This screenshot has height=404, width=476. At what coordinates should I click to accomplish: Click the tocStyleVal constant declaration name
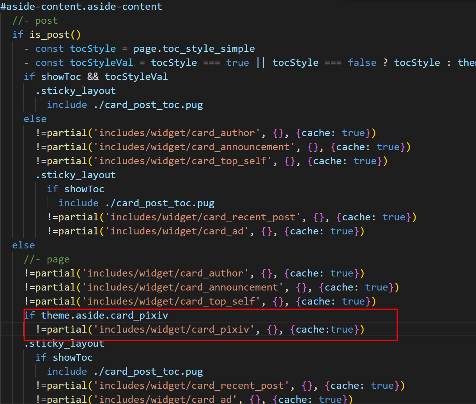coord(101,63)
